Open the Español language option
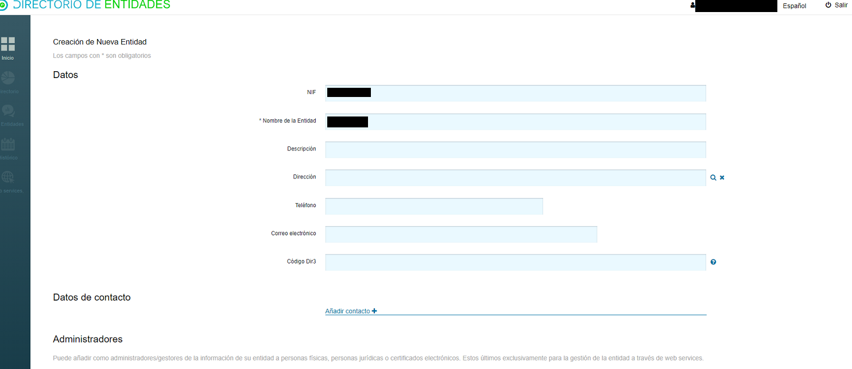Screen dimensions: 852x369 794,6
